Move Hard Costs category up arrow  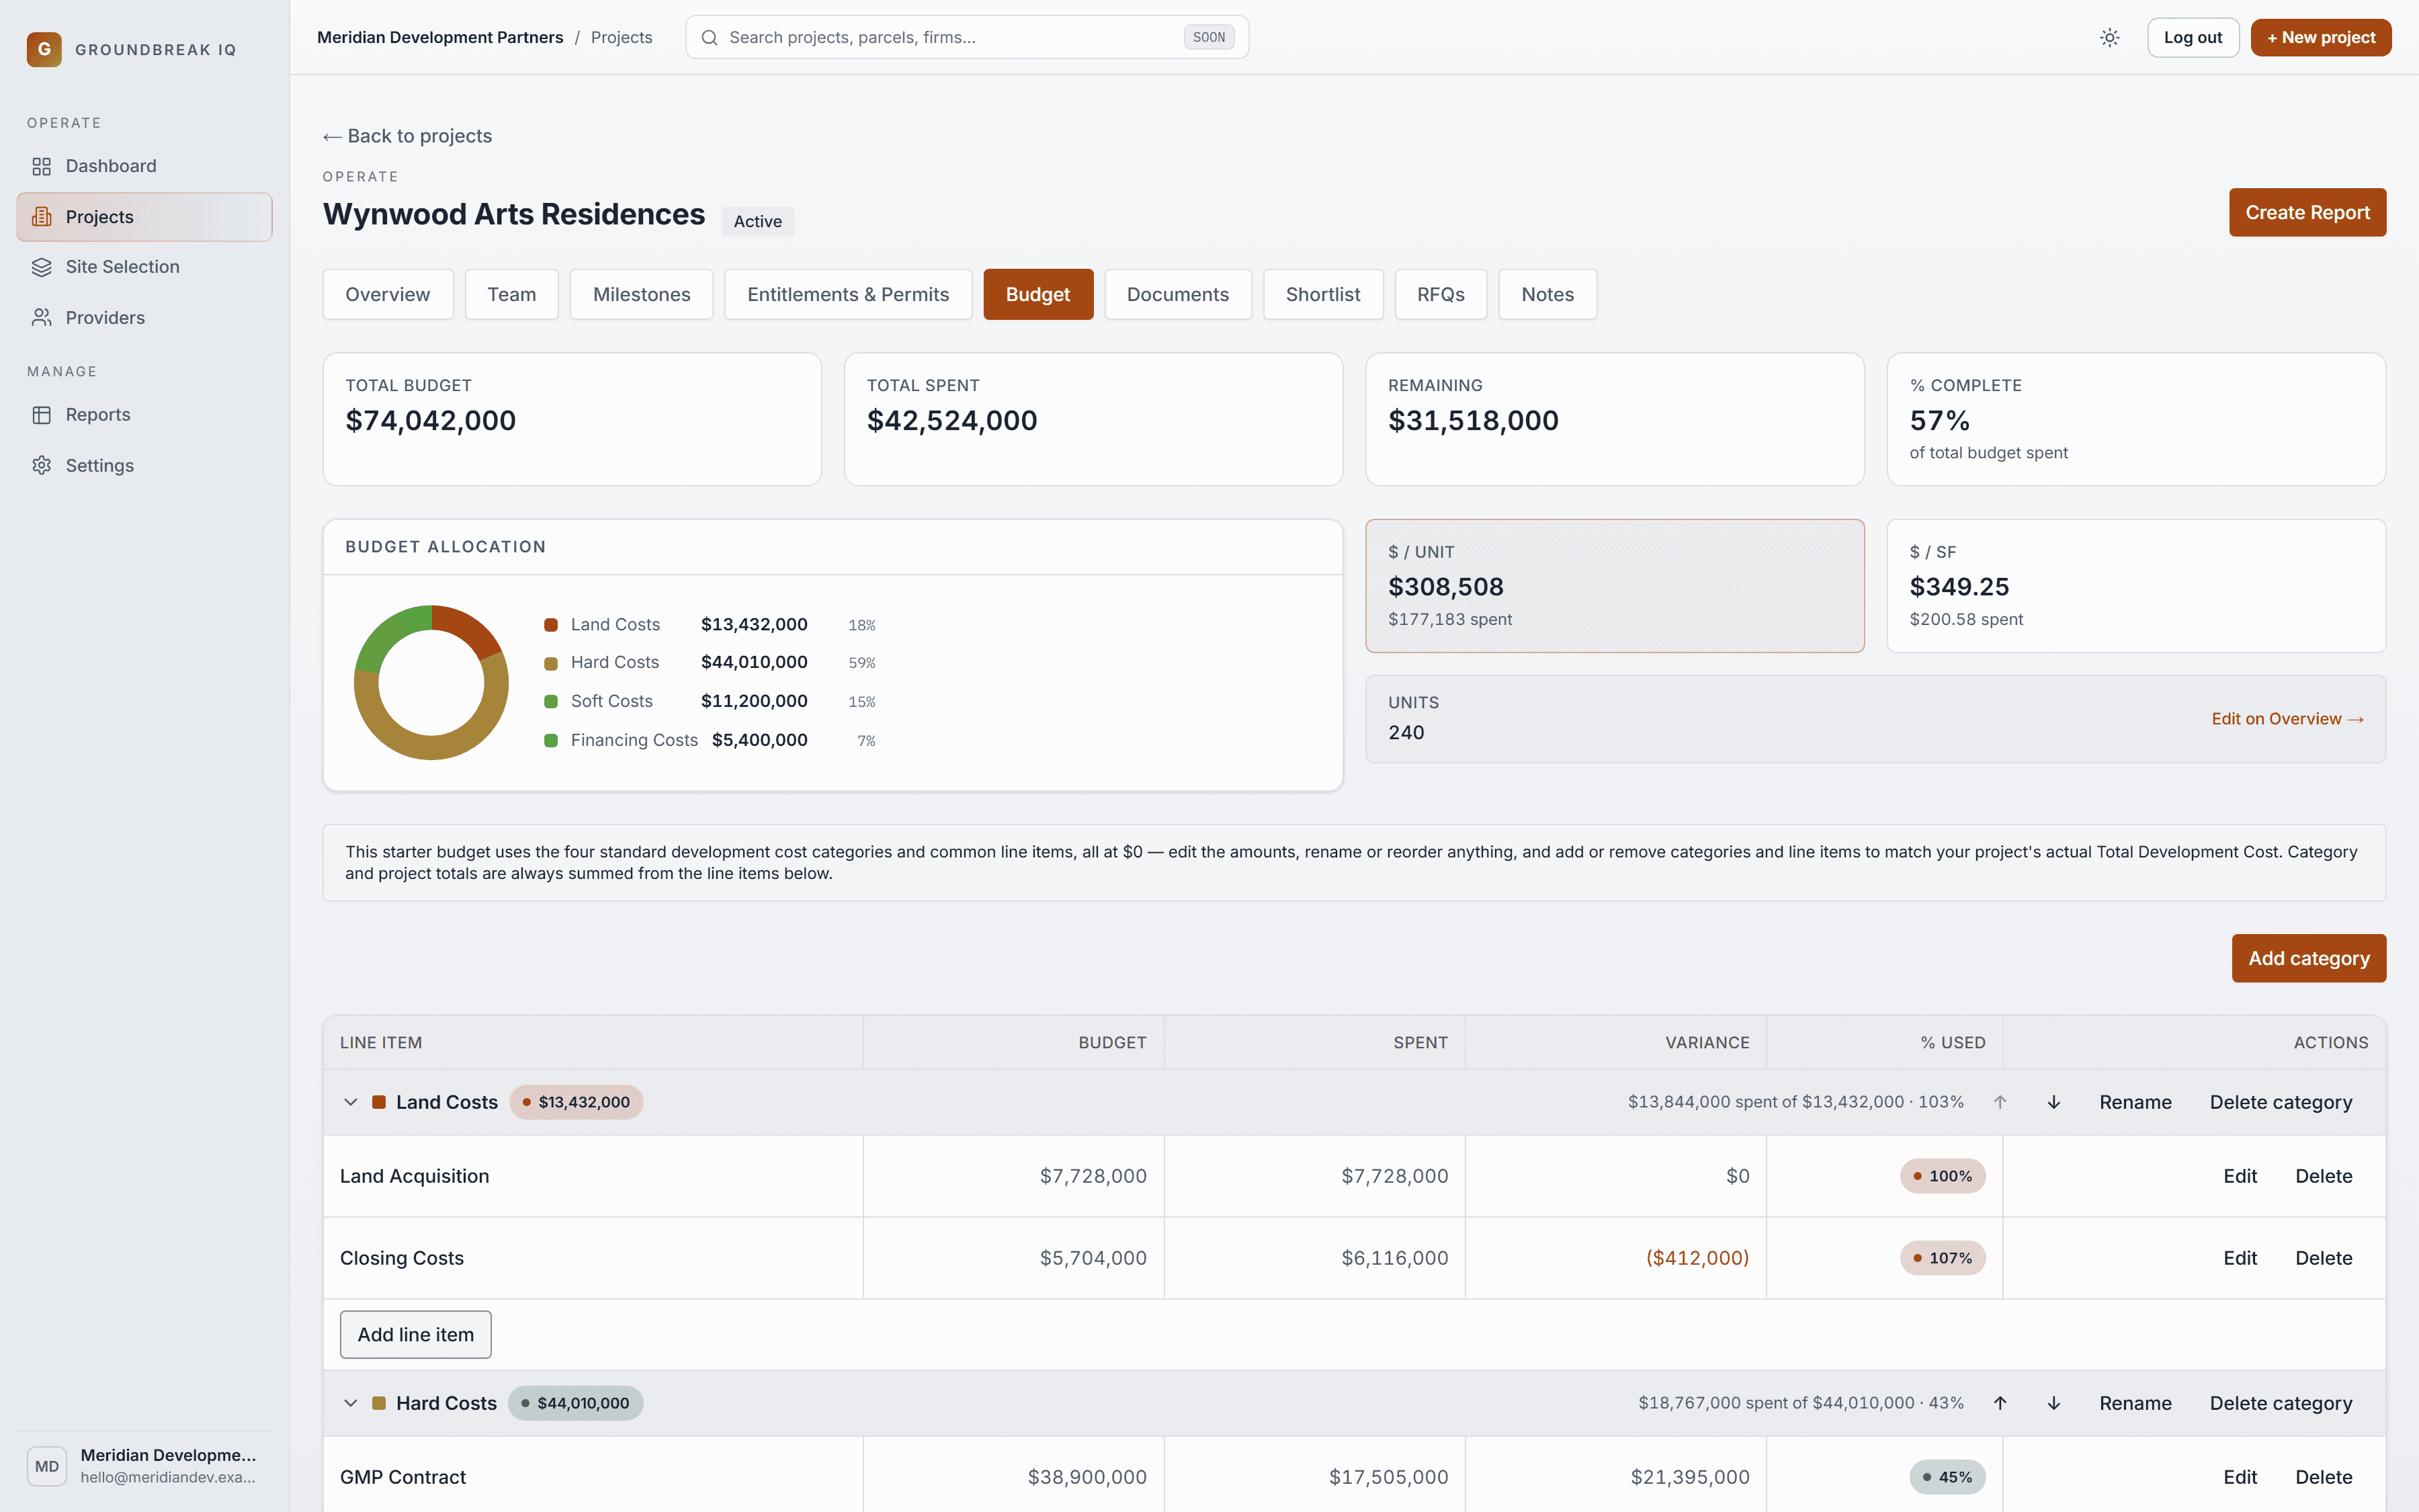click(x=2000, y=1403)
